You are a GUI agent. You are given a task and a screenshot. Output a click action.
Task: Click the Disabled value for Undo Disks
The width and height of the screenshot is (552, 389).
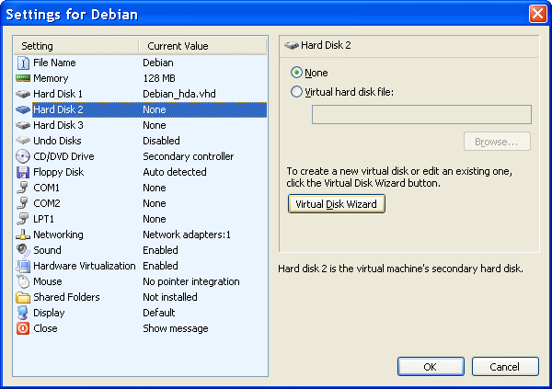[x=161, y=141]
